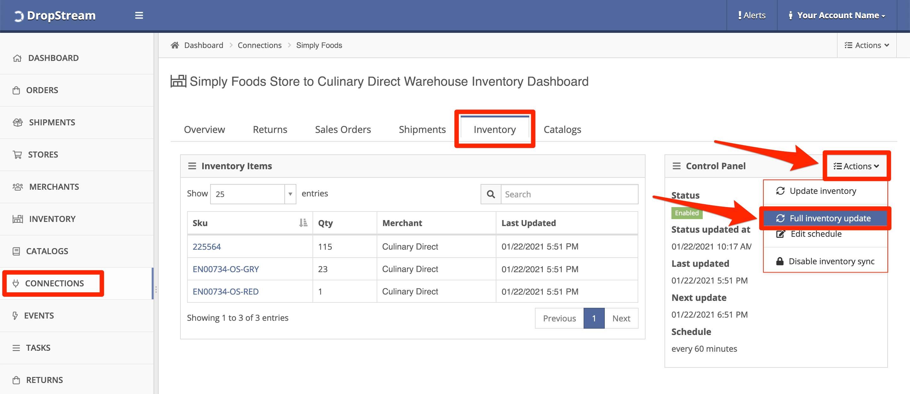Click Next update time 01/22/2021 6:51 PM
The image size is (910, 394).
(x=709, y=315)
